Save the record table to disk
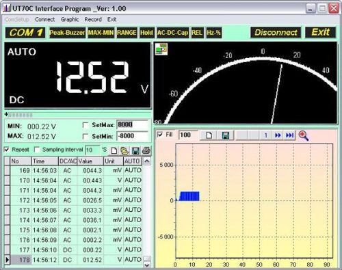Image resolution: width=342 pixels, height=270 pixels. click(x=135, y=150)
